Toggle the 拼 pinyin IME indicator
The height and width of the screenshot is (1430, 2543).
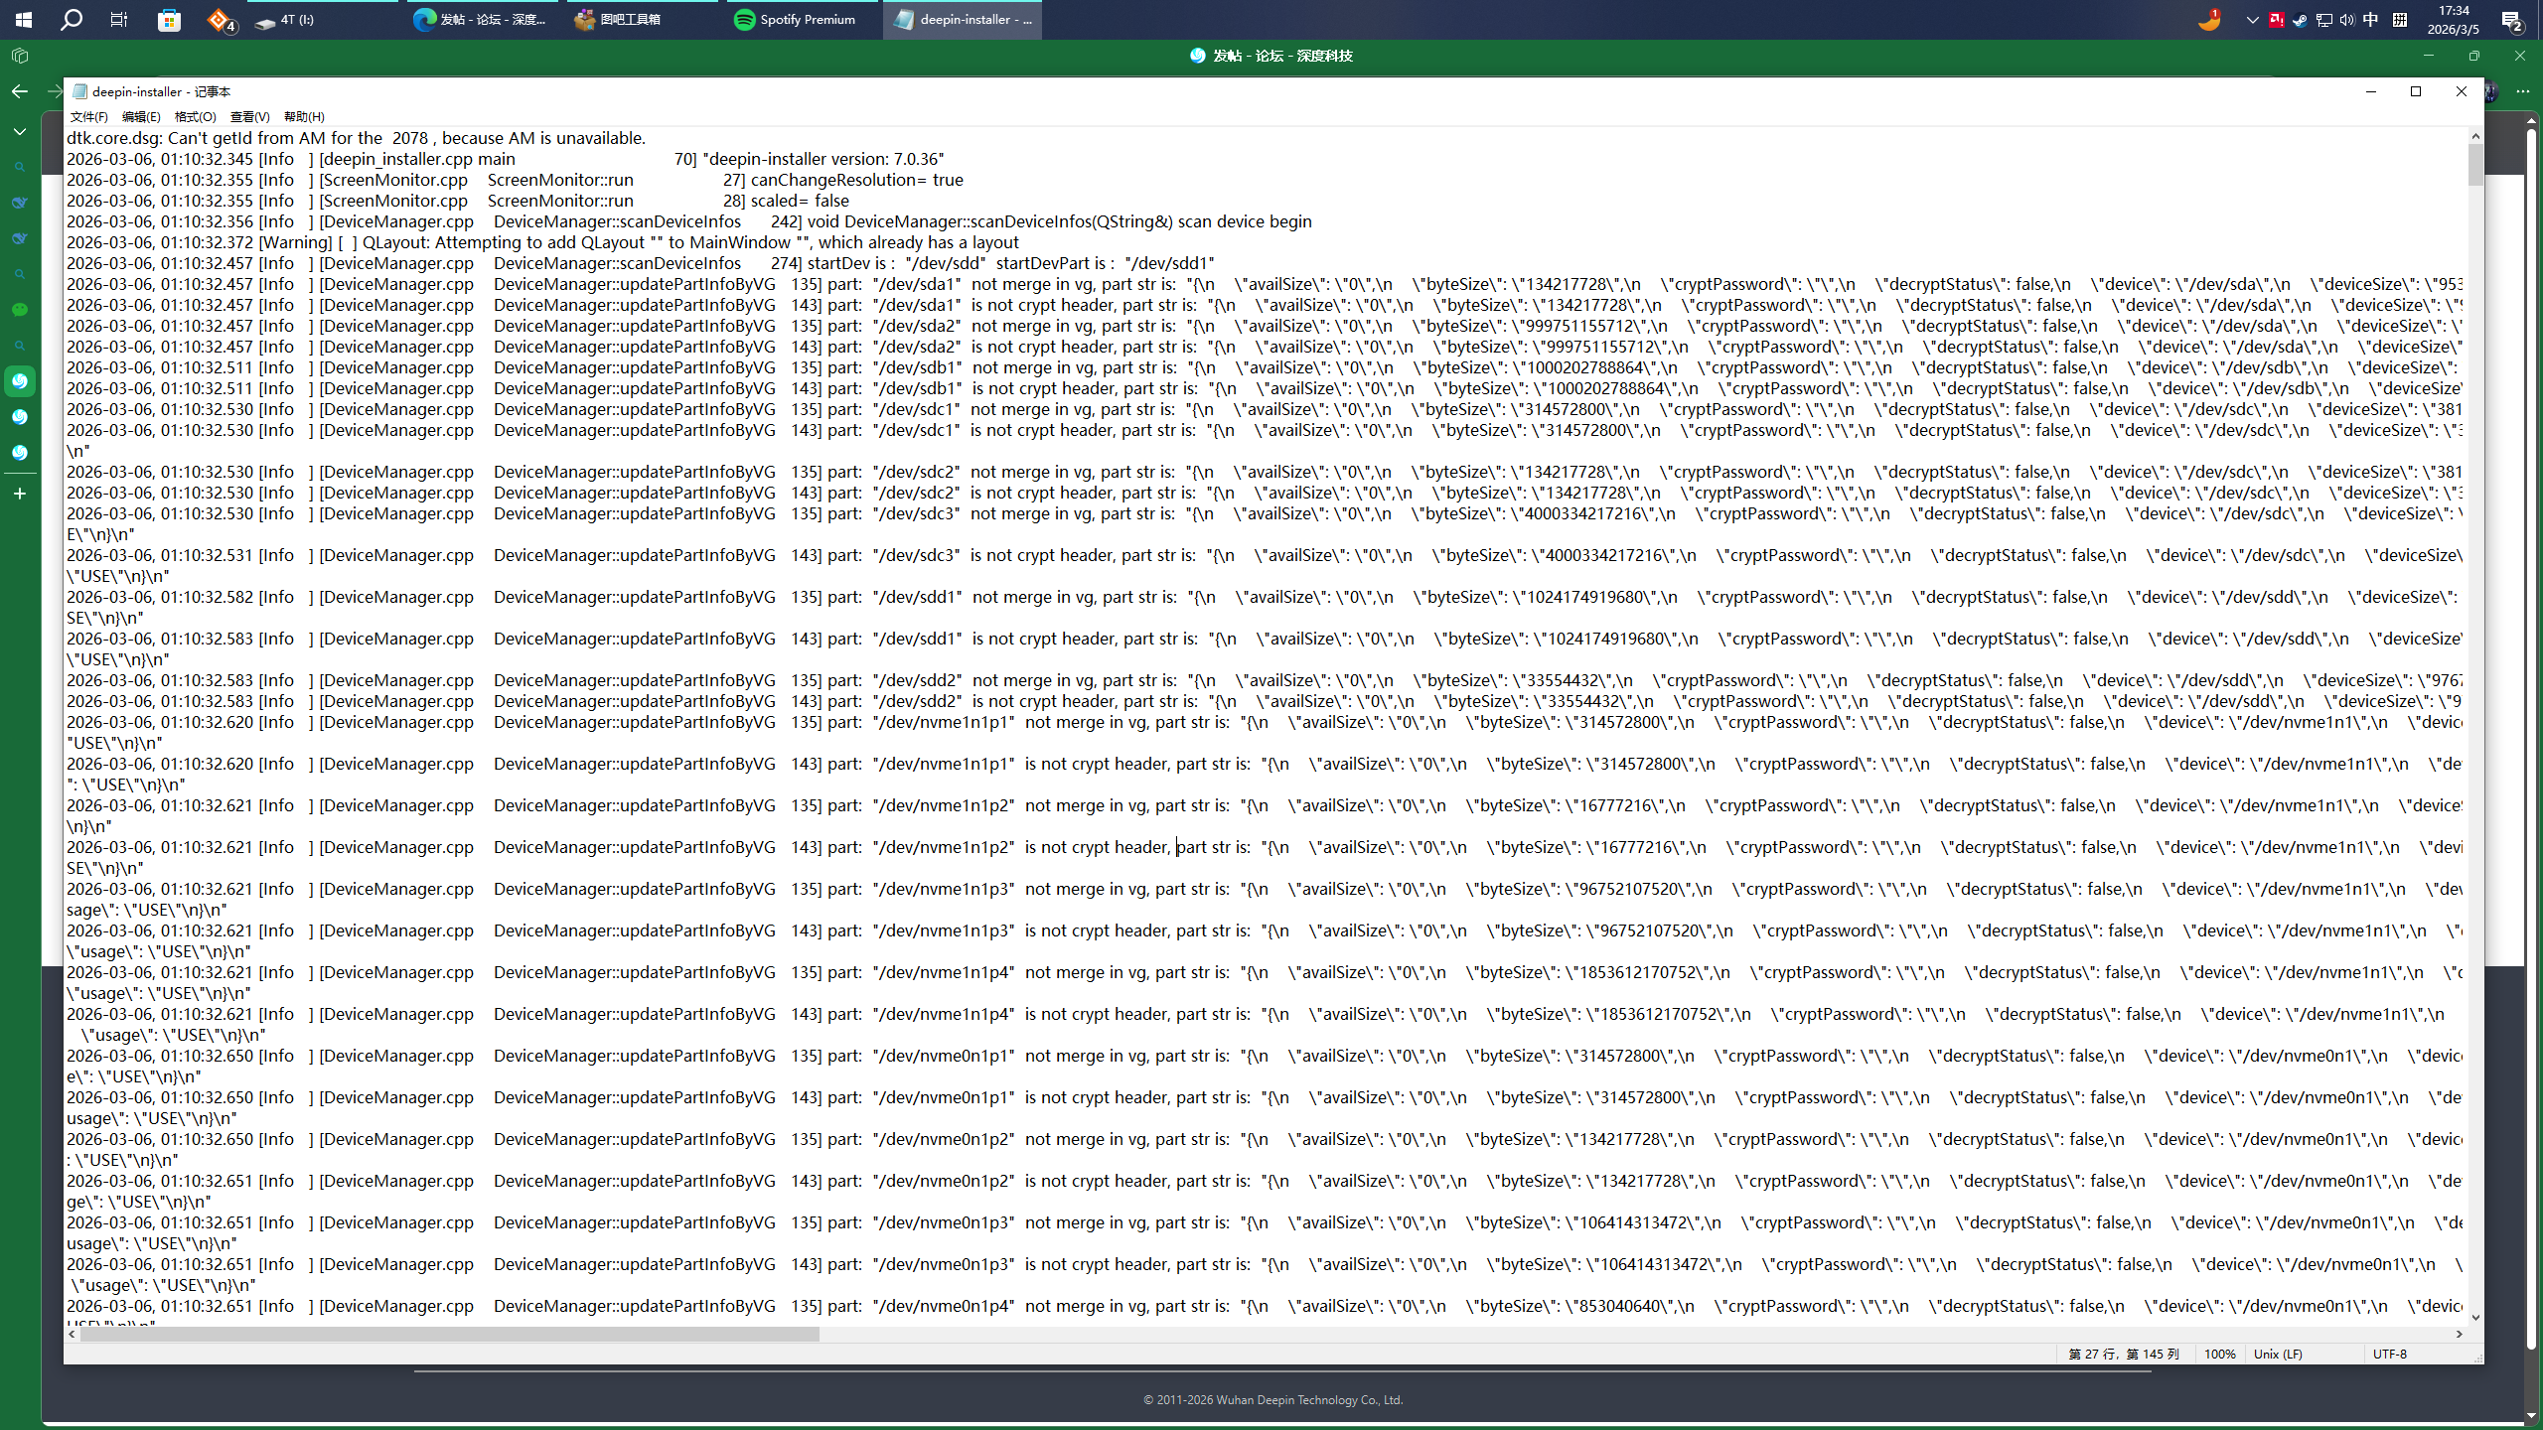click(2399, 20)
